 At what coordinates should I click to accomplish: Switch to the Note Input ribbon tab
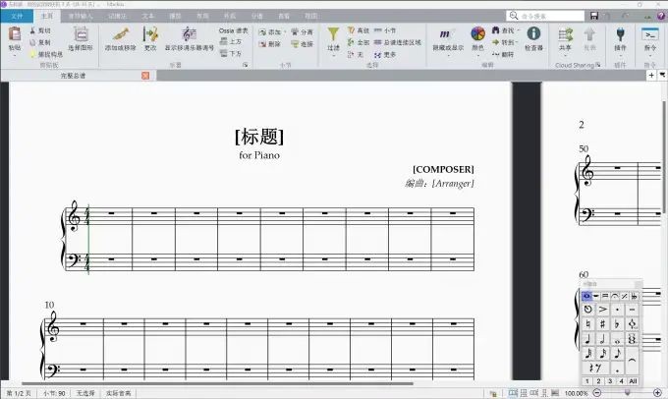point(81,16)
